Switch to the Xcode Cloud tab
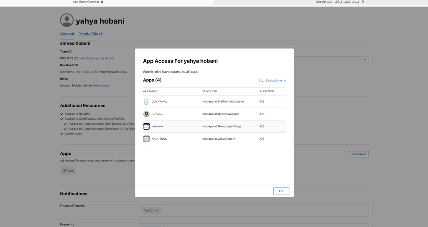 point(90,34)
